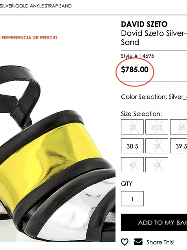
Task: Select size 38.5
Action: [x=132, y=146]
